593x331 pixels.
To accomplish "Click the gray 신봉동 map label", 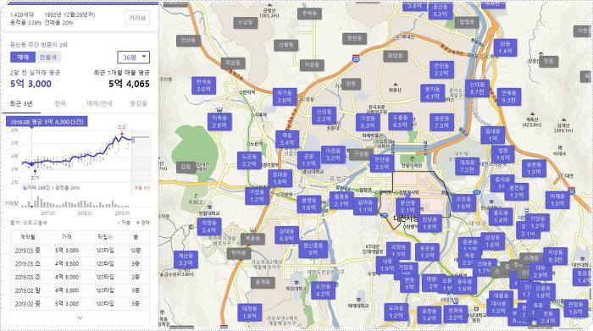I will (286, 45).
